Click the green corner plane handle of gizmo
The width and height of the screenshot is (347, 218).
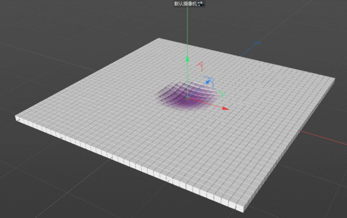[x=222, y=94]
